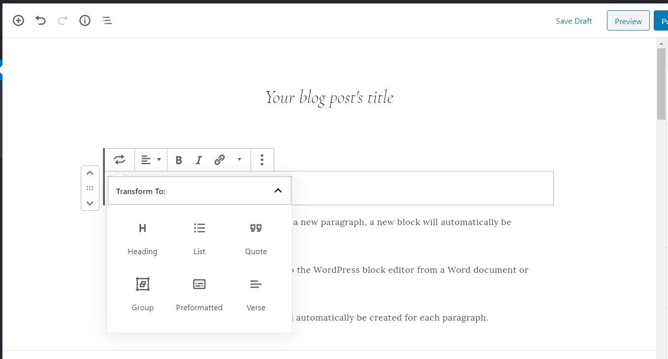Image resolution: width=668 pixels, height=359 pixels.
Task: Open the block inserter
Action: (x=18, y=20)
